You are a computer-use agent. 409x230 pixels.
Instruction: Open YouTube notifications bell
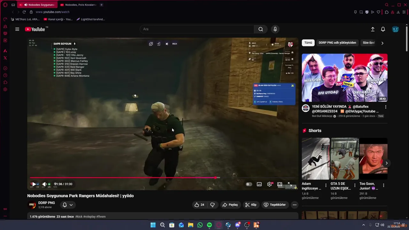tap(383, 29)
